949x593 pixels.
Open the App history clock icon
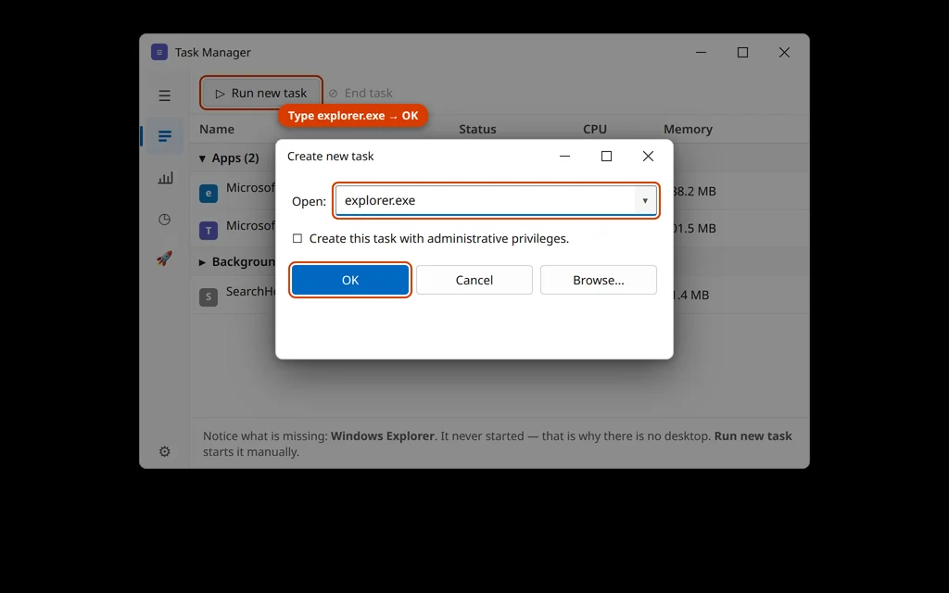165,219
